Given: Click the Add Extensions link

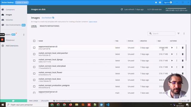Looking at the screenshot, I should pyautogui.click(x=12, y=46).
